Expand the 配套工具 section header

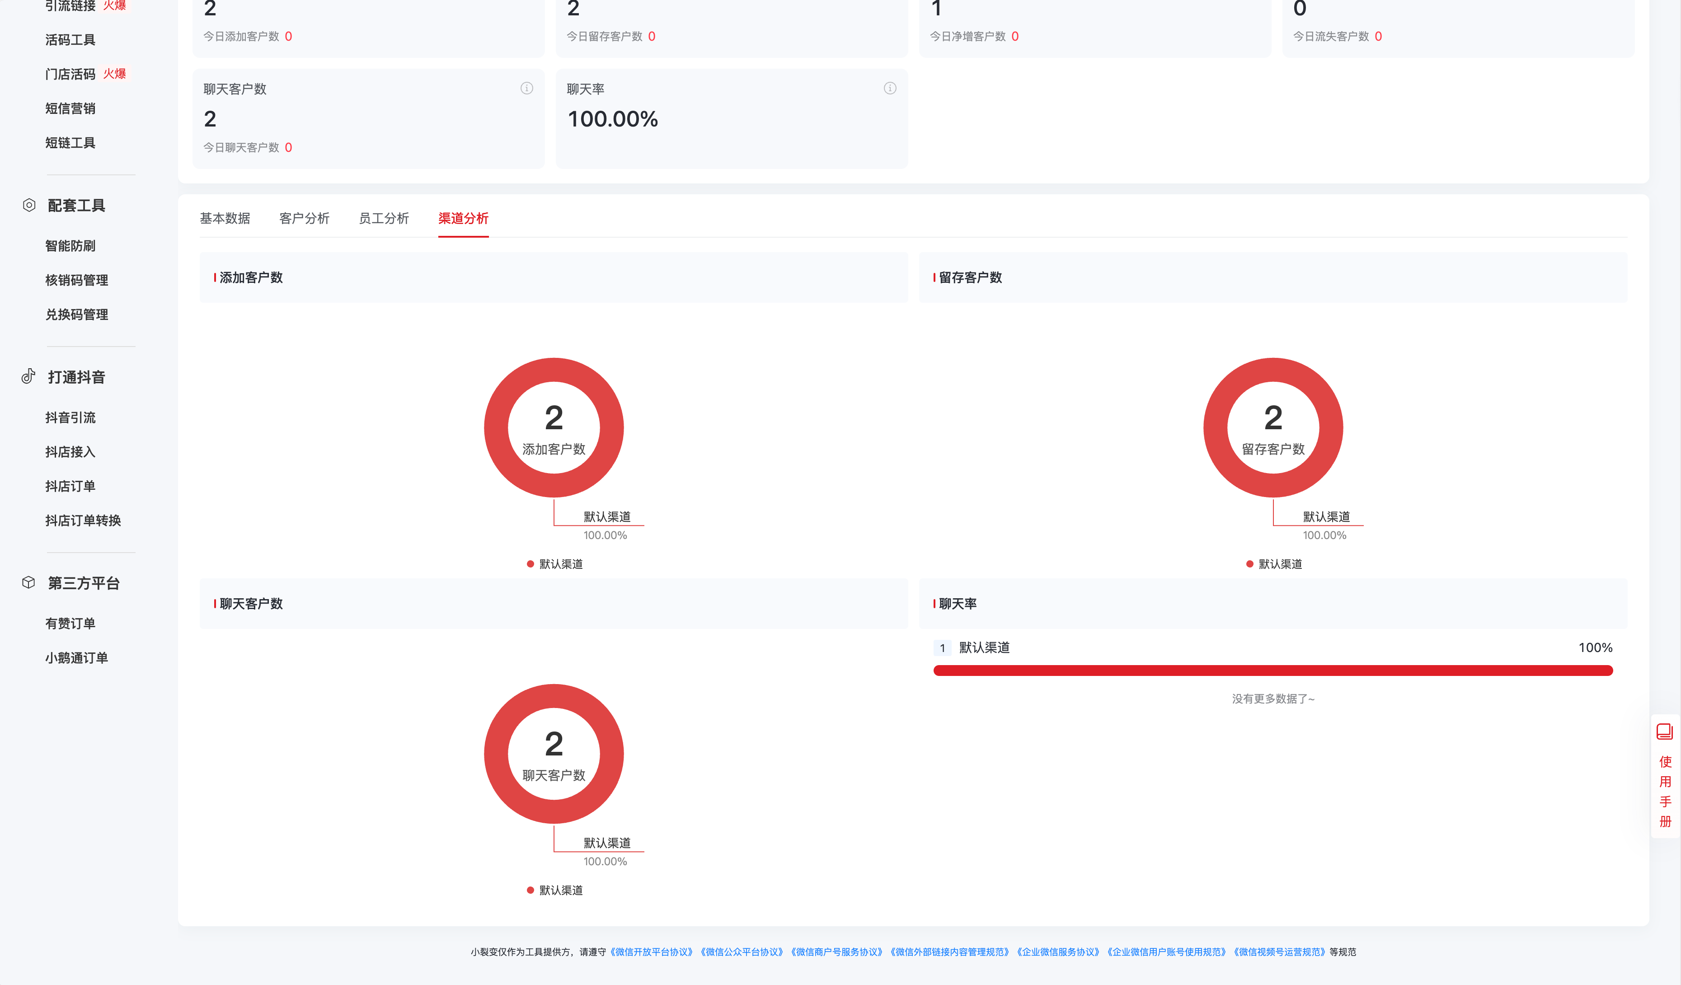point(76,206)
